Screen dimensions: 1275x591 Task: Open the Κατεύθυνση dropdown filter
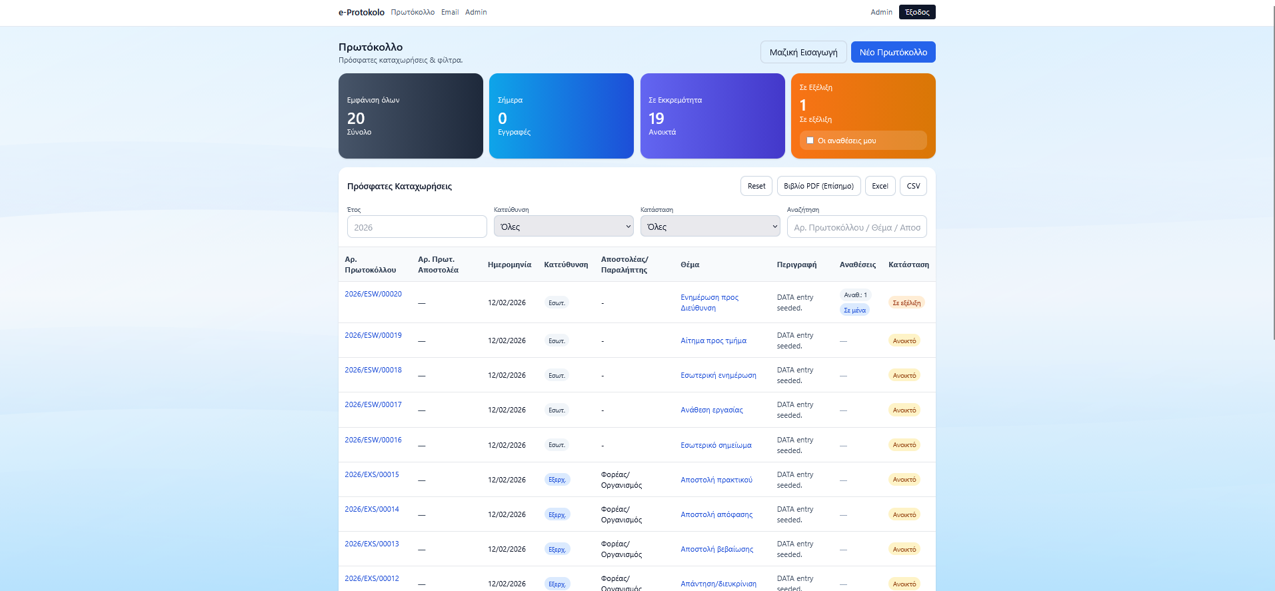click(563, 227)
